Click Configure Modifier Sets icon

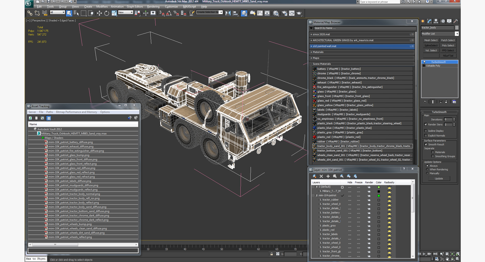(454, 102)
